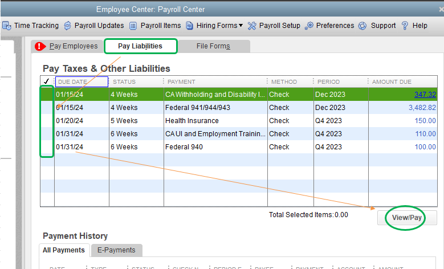Select the Federal 941/944/943 payment cell

pos(215,108)
